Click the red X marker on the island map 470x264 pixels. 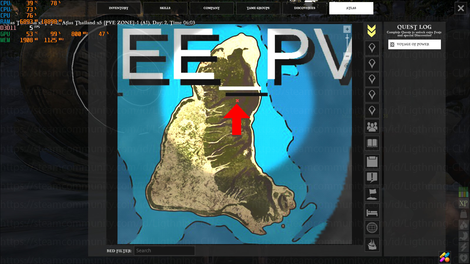(237, 101)
